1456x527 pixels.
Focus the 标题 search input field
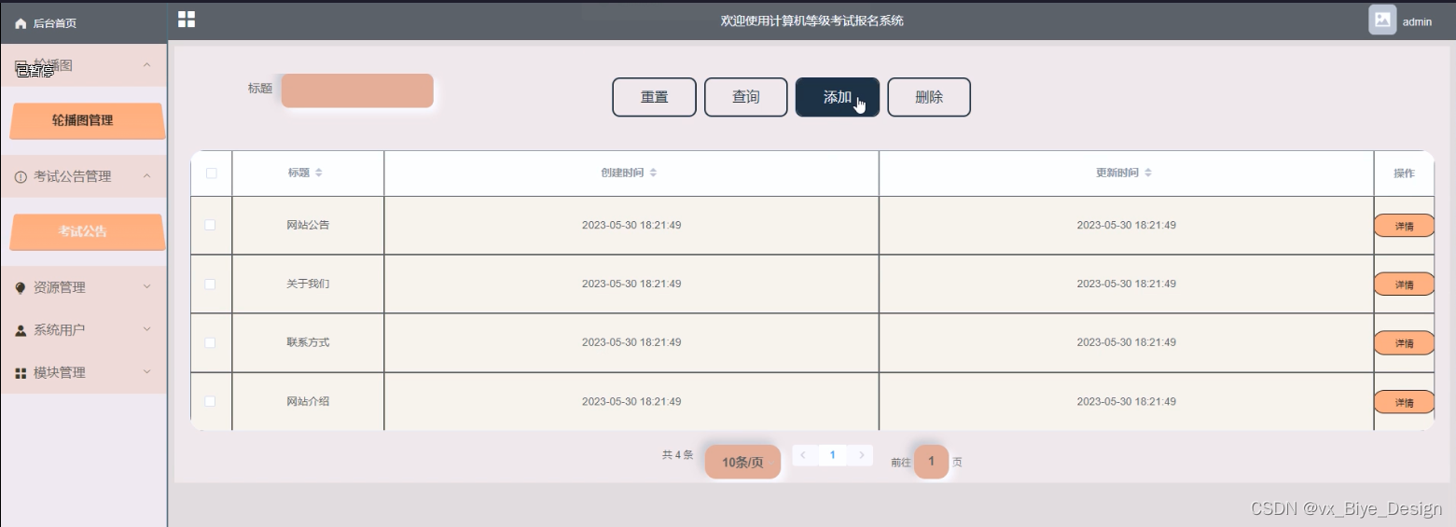click(357, 90)
